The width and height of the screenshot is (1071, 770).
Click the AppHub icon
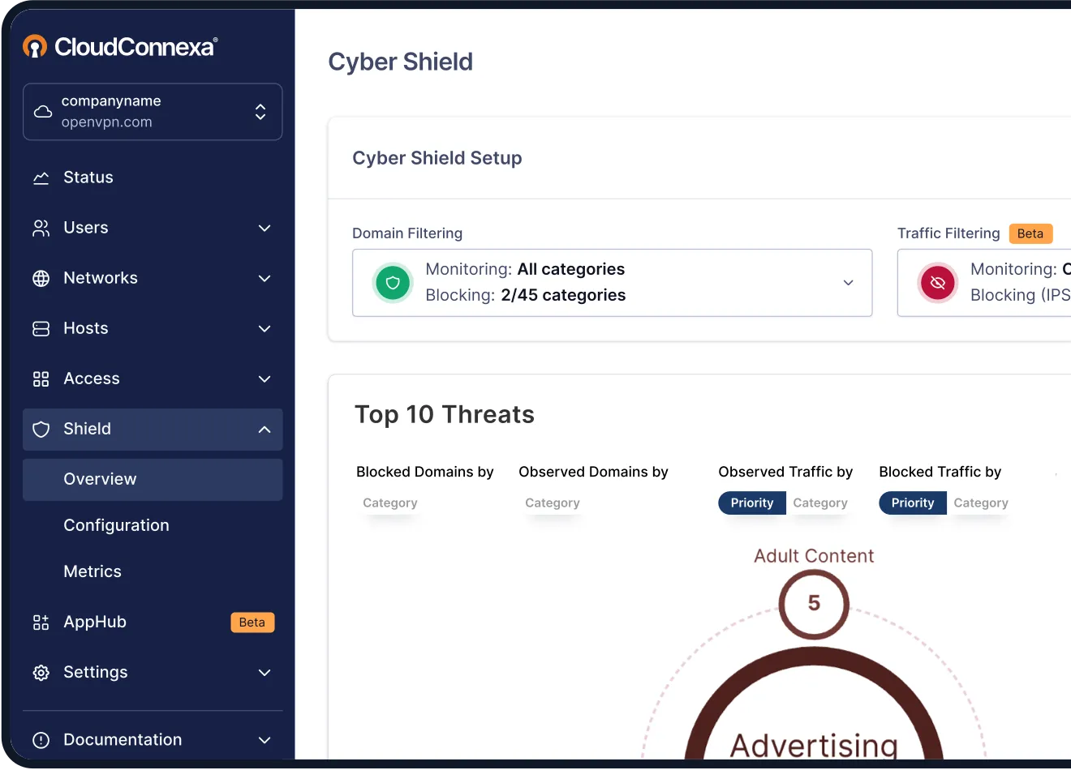coord(41,622)
